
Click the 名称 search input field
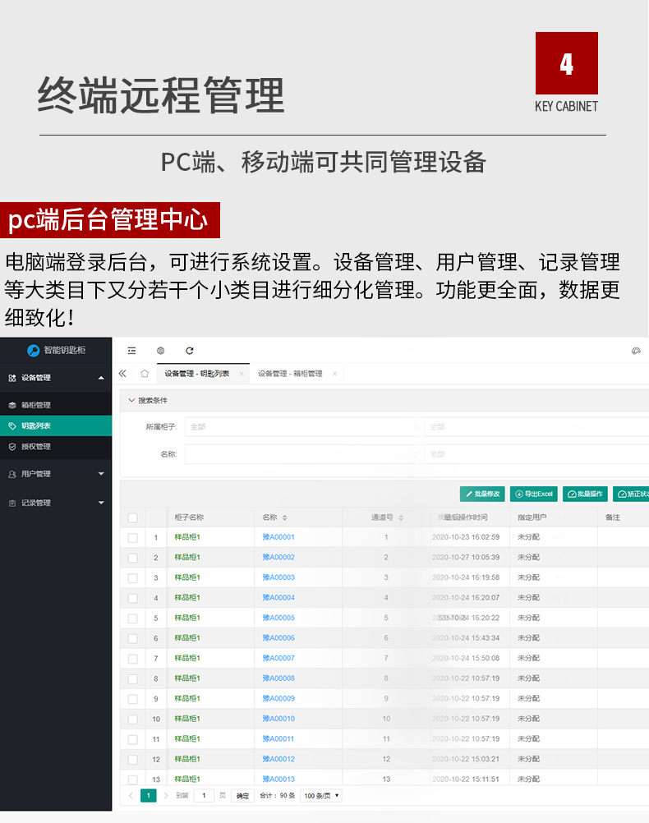click(304, 454)
